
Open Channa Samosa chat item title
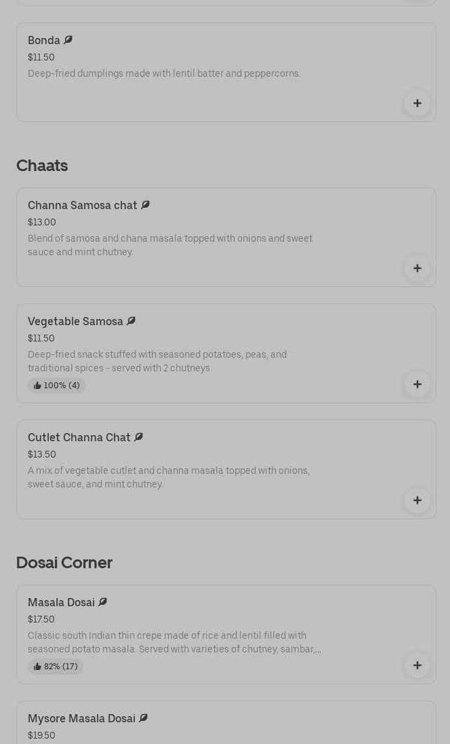tap(82, 206)
